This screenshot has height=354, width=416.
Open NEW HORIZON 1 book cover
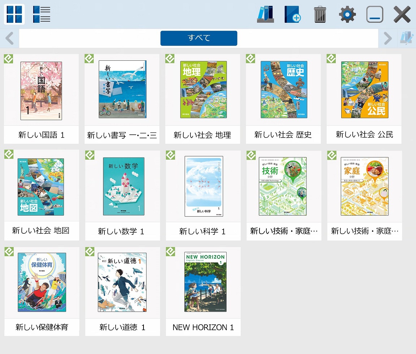click(205, 282)
